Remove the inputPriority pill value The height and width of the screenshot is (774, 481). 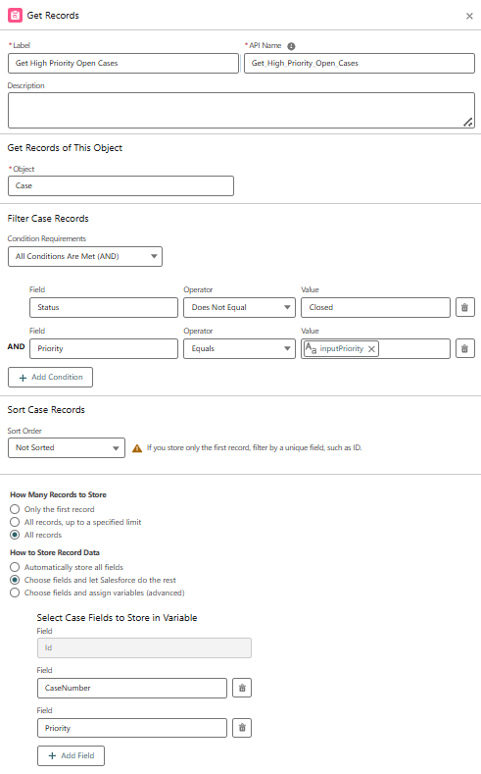(x=371, y=349)
